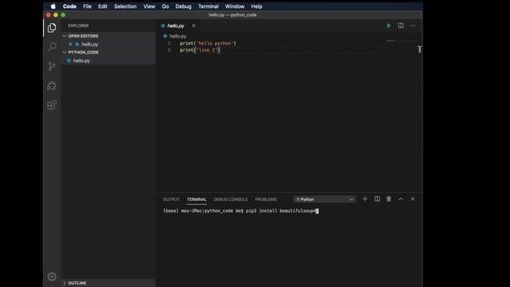
Task: Close the terminal panel
Action: click(x=413, y=199)
